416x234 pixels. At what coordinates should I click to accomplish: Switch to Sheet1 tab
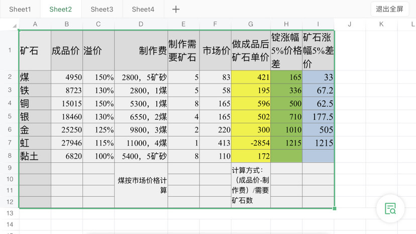(x=20, y=9)
